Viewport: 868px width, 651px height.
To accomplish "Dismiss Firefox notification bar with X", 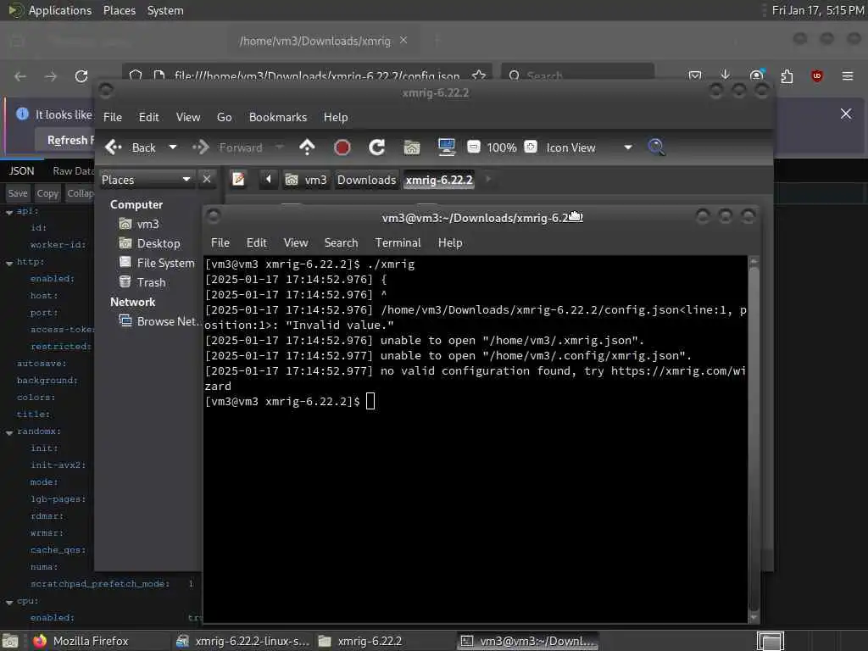I will pyautogui.click(x=846, y=114).
